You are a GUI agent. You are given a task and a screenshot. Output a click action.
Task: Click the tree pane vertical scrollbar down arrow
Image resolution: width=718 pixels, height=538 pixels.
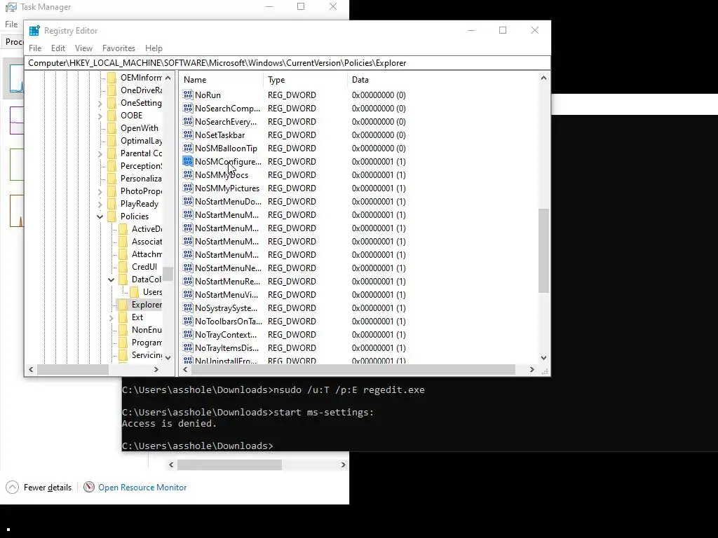[x=168, y=358]
